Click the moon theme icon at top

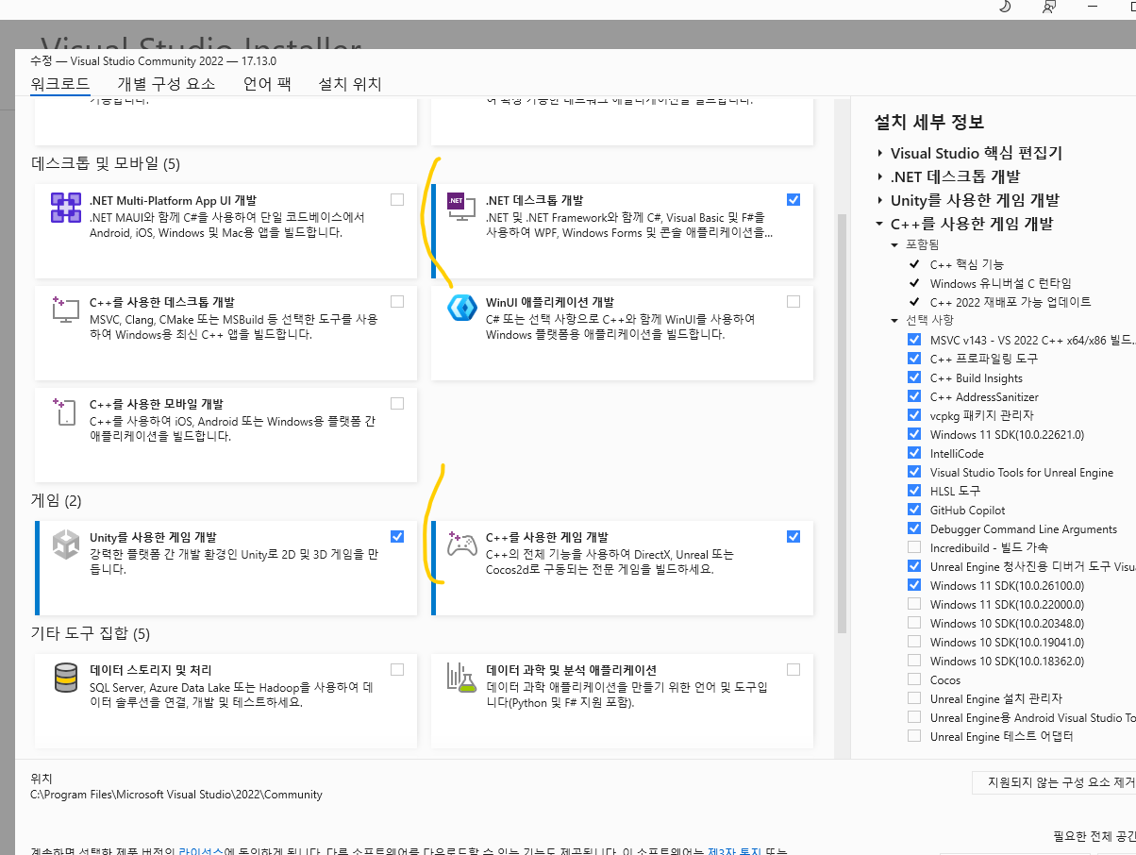[x=1005, y=7]
